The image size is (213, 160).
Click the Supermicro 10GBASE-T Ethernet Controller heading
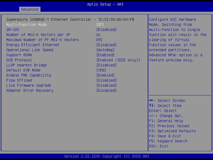tap(70, 19)
